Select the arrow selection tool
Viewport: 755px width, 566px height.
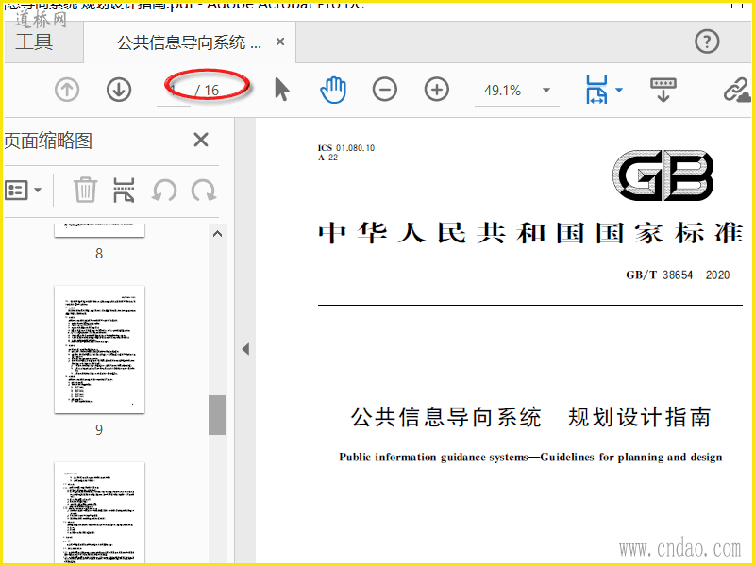click(282, 90)
